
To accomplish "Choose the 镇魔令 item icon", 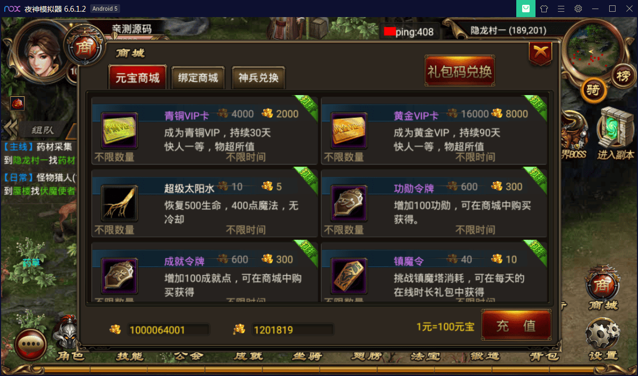I will [x=348, y=276].
